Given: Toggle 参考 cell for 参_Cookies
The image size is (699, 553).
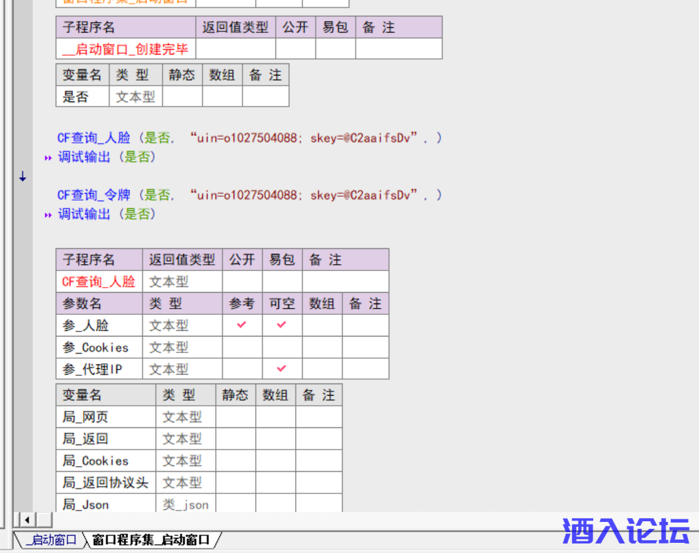Looking at the screenshot, I should (242, 347).
